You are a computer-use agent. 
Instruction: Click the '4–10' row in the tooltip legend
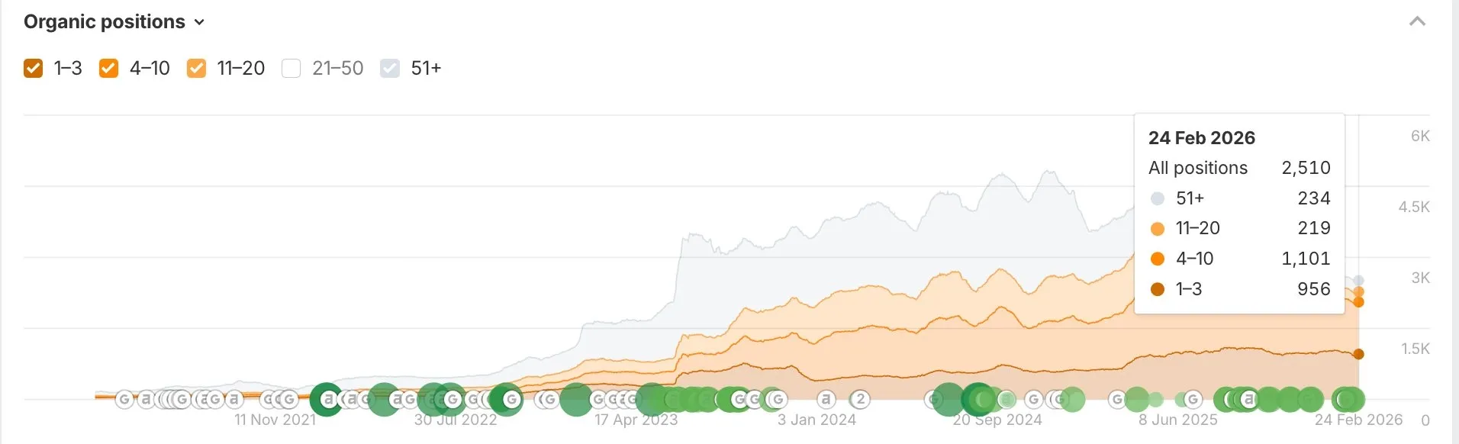pyautogui.click(x=1193, y=259)
